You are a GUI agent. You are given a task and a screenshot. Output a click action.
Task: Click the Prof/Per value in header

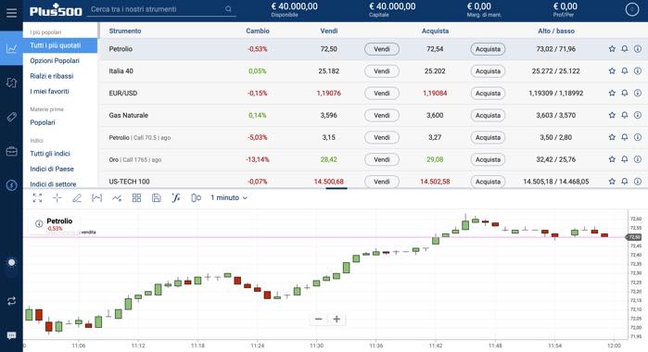point(565,6)
